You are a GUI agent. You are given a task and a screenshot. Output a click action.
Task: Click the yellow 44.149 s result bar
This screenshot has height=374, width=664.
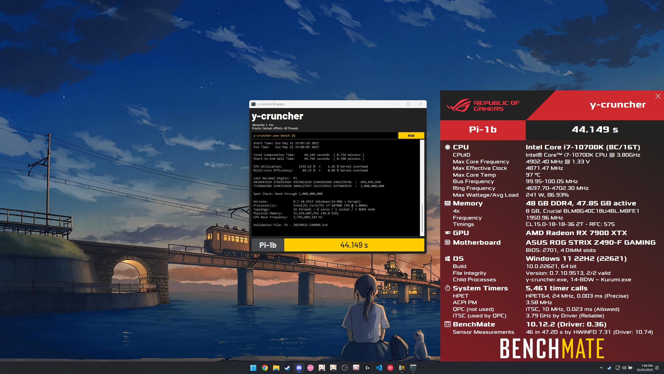tap(354, 245)
